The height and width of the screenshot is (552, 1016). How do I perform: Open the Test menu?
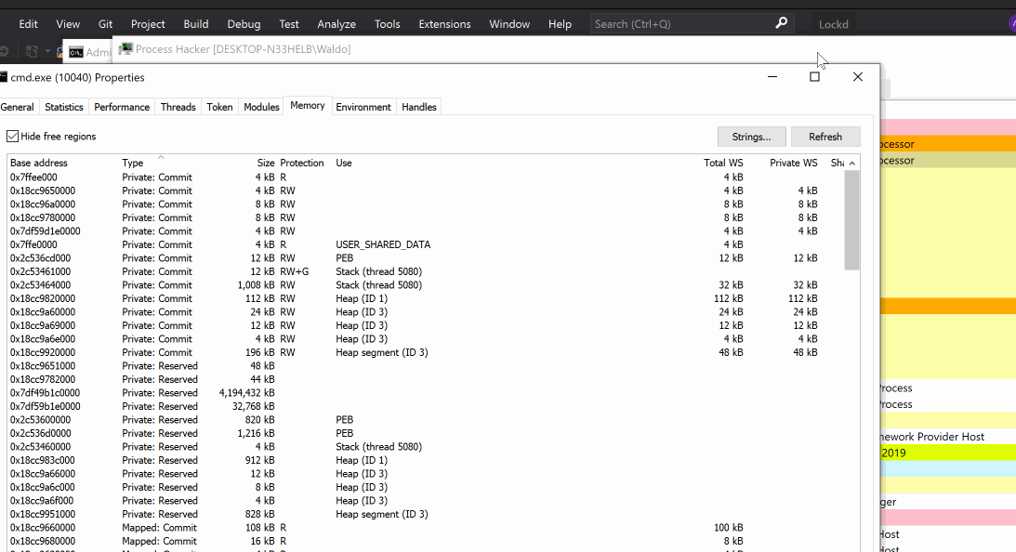pyautogui.click(x=289, y=24)
